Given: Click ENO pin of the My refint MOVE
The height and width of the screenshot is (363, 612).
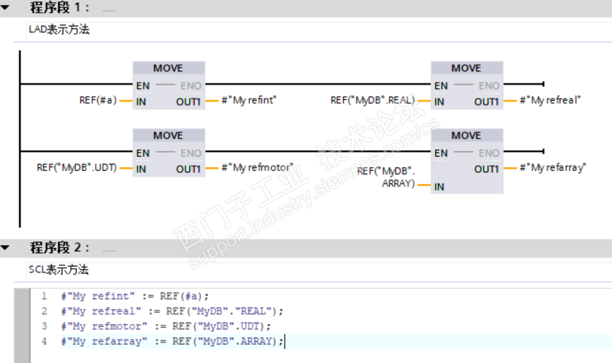Looking at the screenshot, I should tap(191, 85).
